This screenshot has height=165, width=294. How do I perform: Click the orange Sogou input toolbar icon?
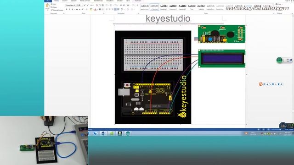click(260, 84)
